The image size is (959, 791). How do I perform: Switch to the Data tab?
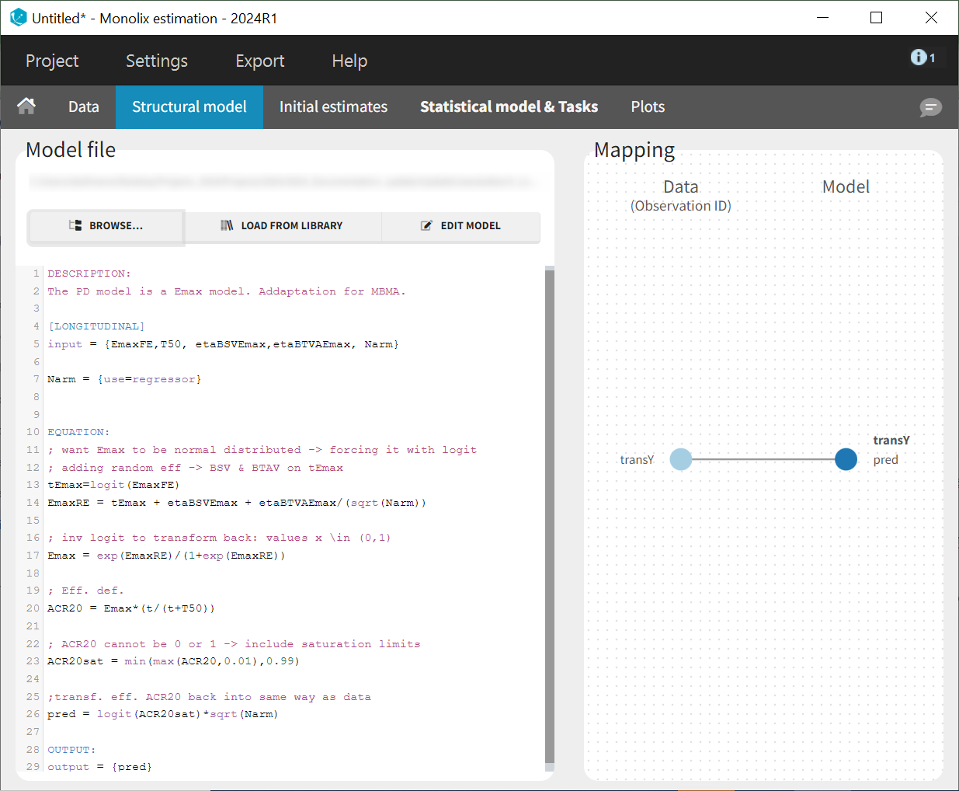point(84,106)
